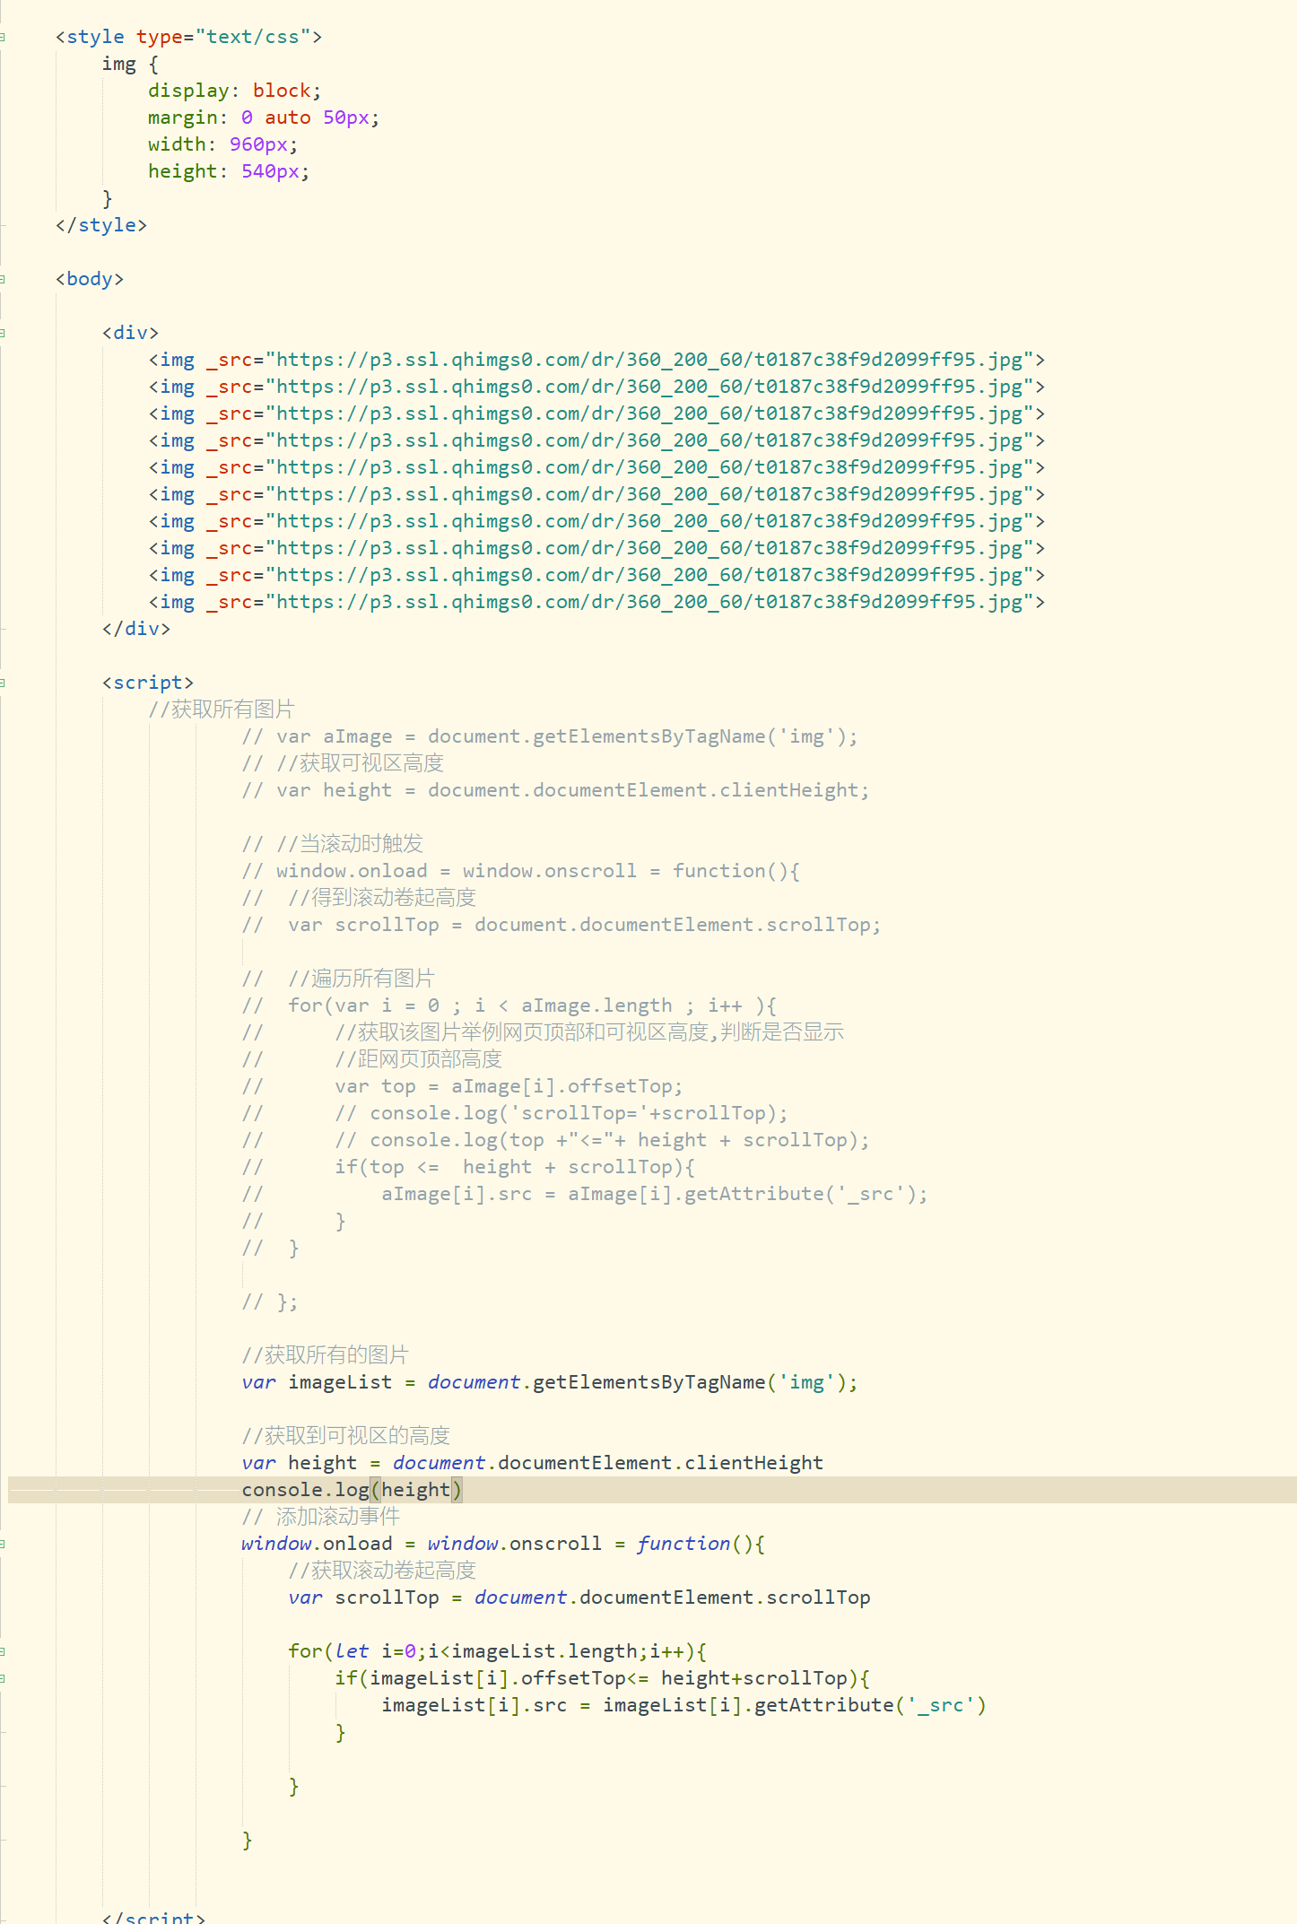Click the 'display: block;' CSS line

pyautogui.click(x=234, y=91)
